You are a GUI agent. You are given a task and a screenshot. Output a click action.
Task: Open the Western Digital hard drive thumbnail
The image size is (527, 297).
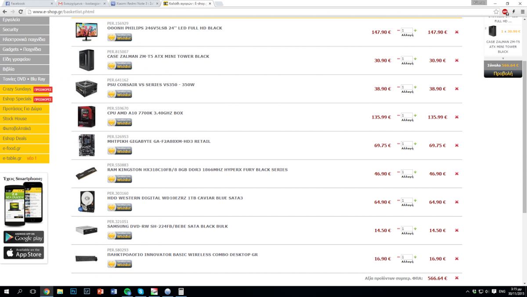click(87, 202)
